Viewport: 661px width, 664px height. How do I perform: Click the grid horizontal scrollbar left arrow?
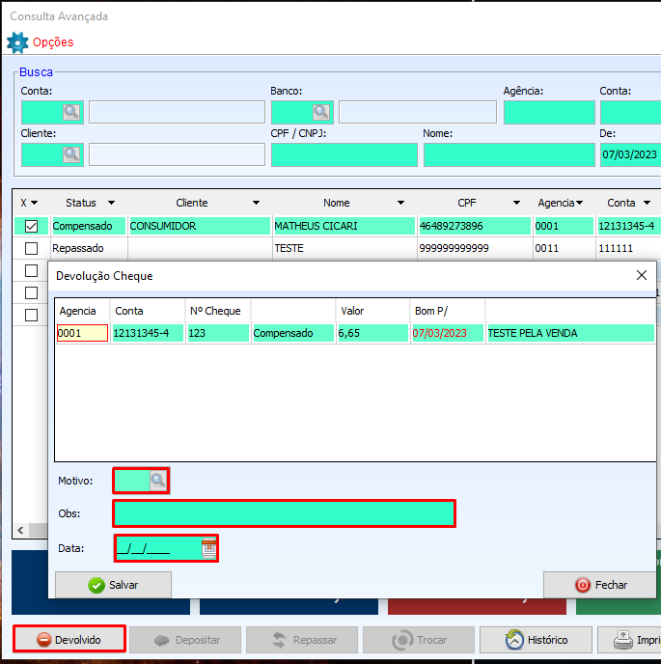coord(20,530)
